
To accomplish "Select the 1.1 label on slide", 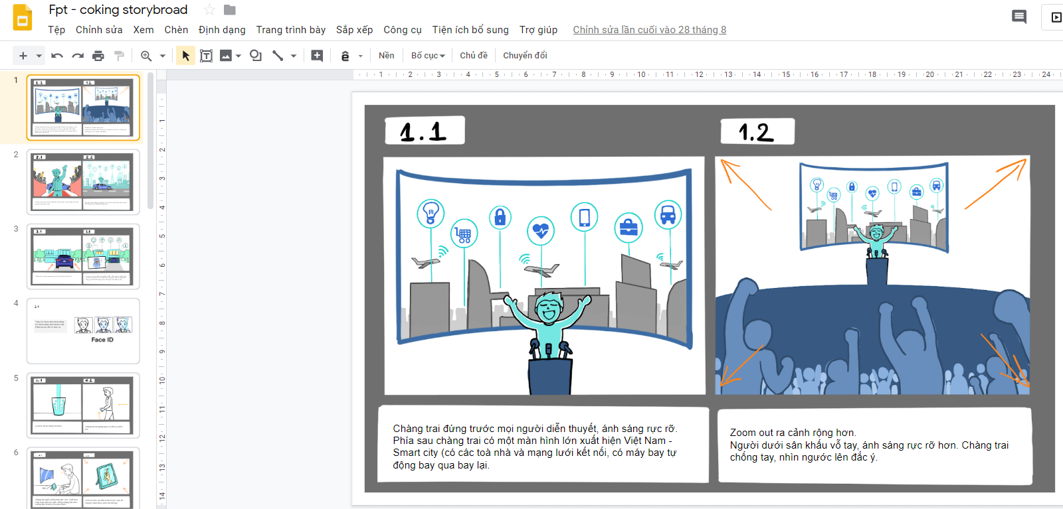I will pos(425,130).
